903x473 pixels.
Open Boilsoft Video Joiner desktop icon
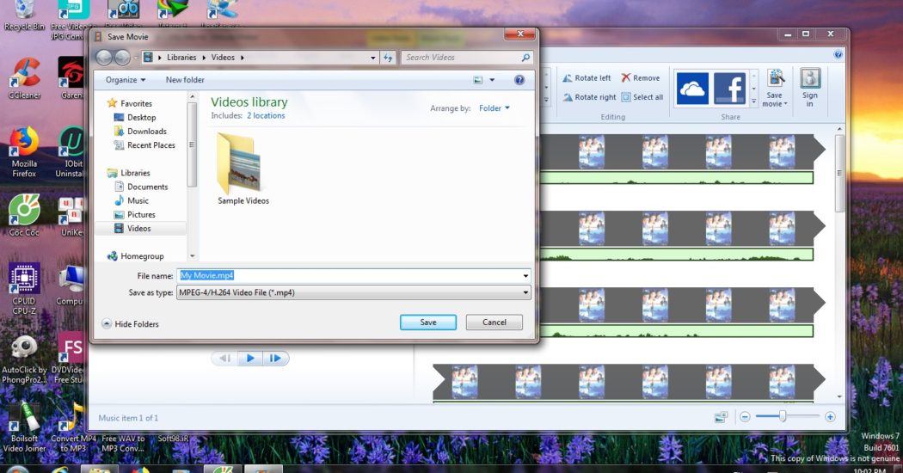point(24,427)
